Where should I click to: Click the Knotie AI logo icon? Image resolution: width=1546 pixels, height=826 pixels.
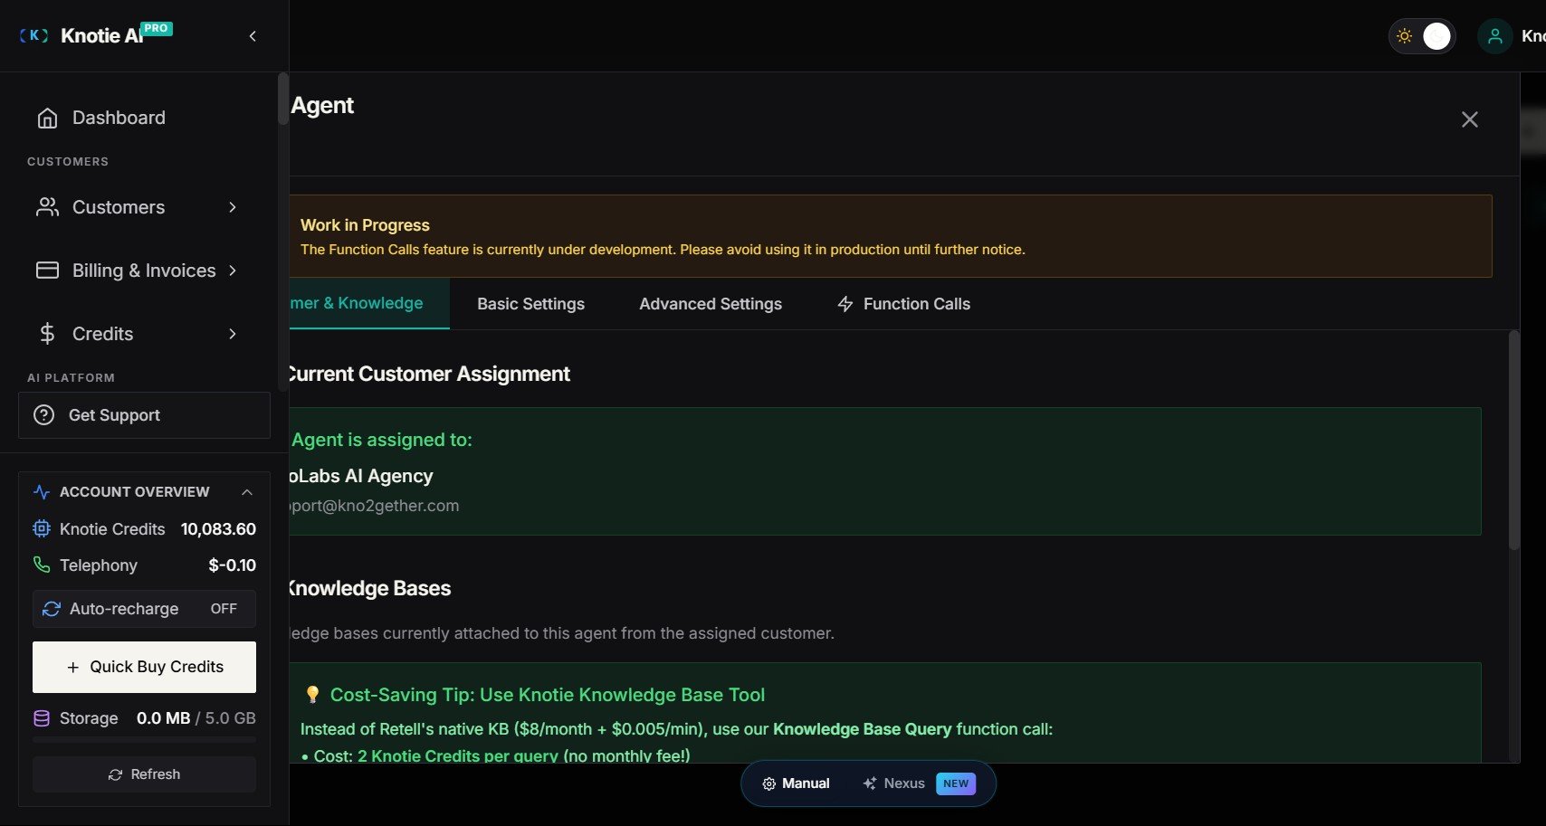(34, 35)
